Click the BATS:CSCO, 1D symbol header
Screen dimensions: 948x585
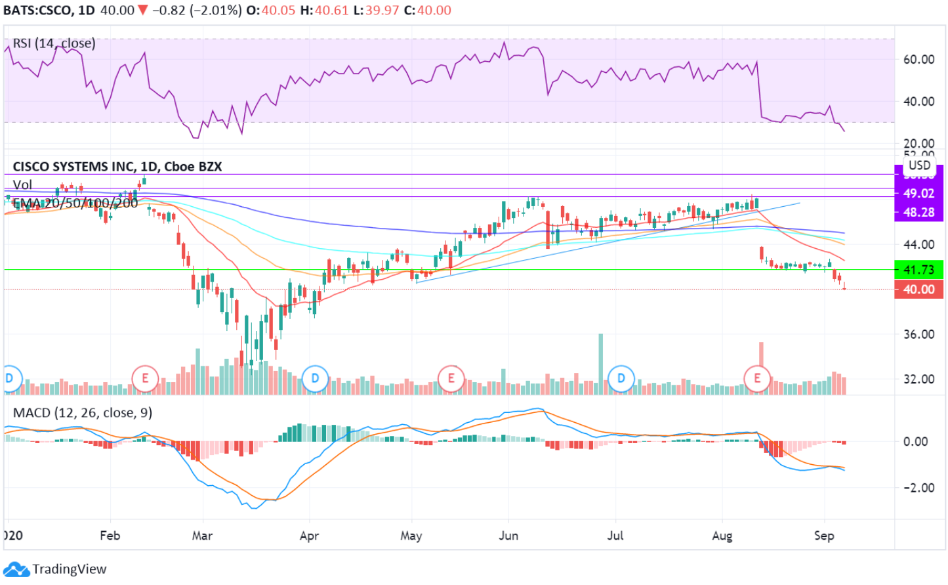point(49,11)
